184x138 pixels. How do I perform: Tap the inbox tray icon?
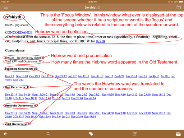pos(178,134)
